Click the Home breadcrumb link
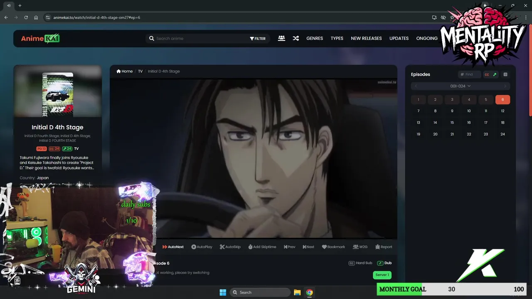The width and height of the screenshot is (532, 299). click(125, 71)
